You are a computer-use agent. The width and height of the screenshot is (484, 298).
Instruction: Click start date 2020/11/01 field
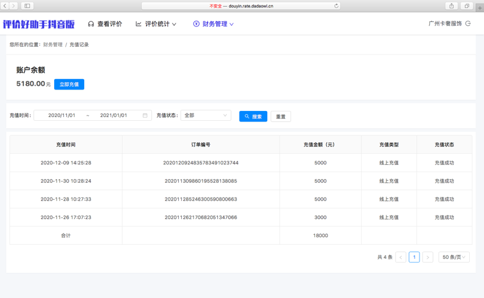click(62, 115)
